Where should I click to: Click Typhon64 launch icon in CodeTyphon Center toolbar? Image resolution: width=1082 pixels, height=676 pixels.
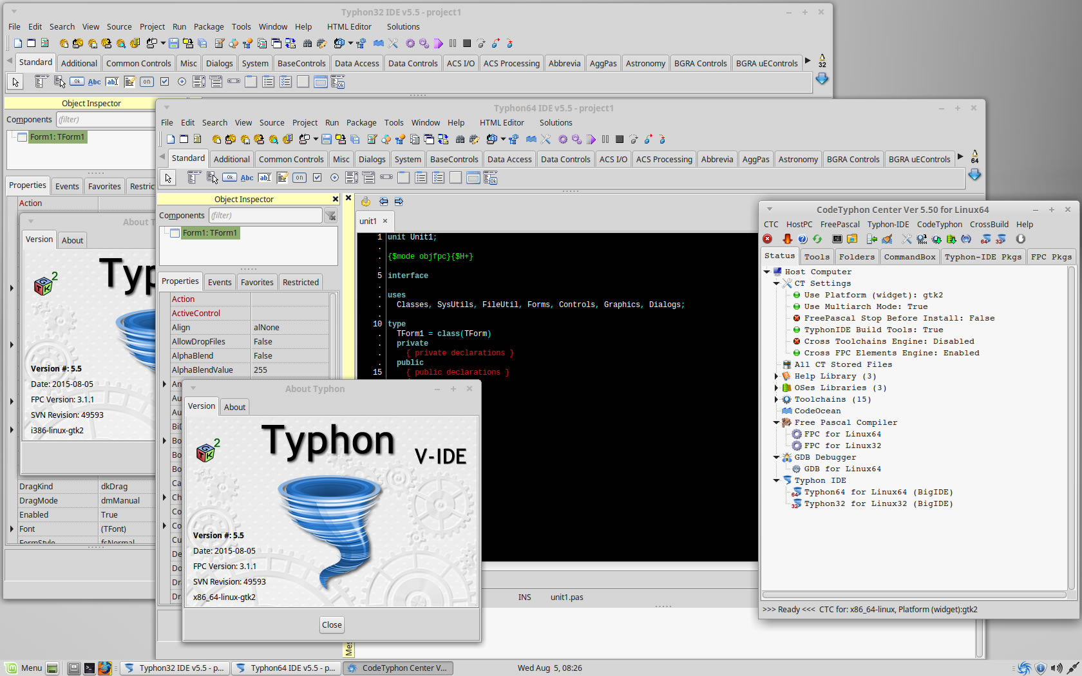point(985,239)
